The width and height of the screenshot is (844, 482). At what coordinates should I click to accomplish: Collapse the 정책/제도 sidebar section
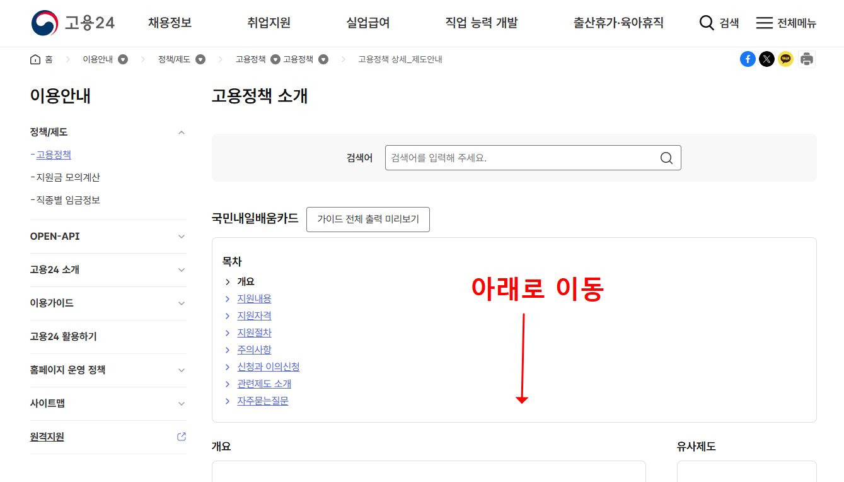(182, 132)
